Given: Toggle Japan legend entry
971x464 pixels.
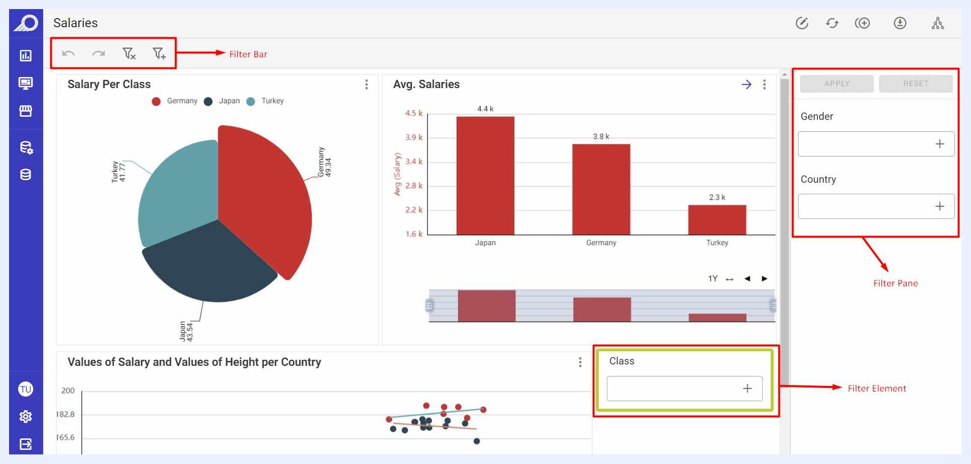Looking at the screenshot, I should click(x=222, y=101).
